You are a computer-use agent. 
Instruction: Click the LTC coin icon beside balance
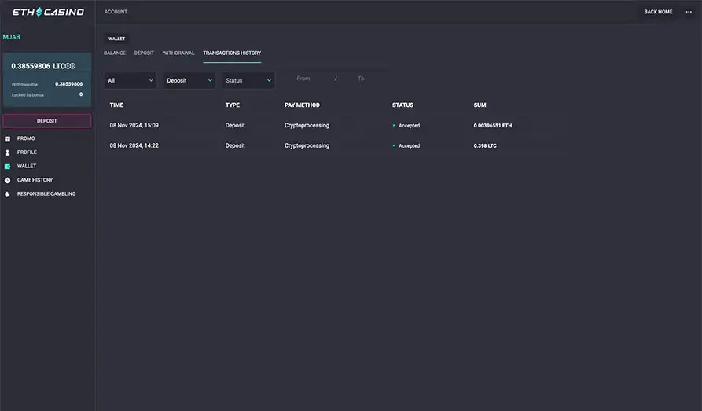(71, 66)
